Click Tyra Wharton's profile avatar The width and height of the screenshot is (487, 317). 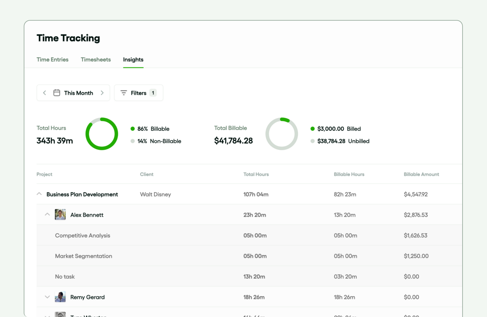tap(60, 314)
